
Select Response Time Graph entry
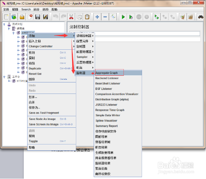click(x=118, y=110)
